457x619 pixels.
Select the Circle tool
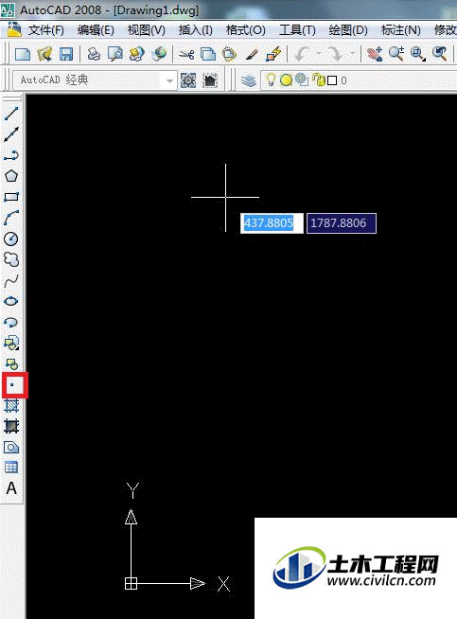11,239
